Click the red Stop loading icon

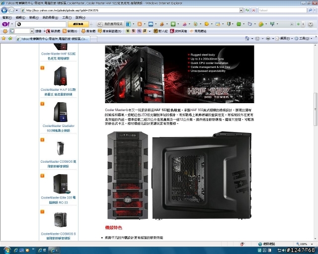pyautogui.click(x=253, y=10)
